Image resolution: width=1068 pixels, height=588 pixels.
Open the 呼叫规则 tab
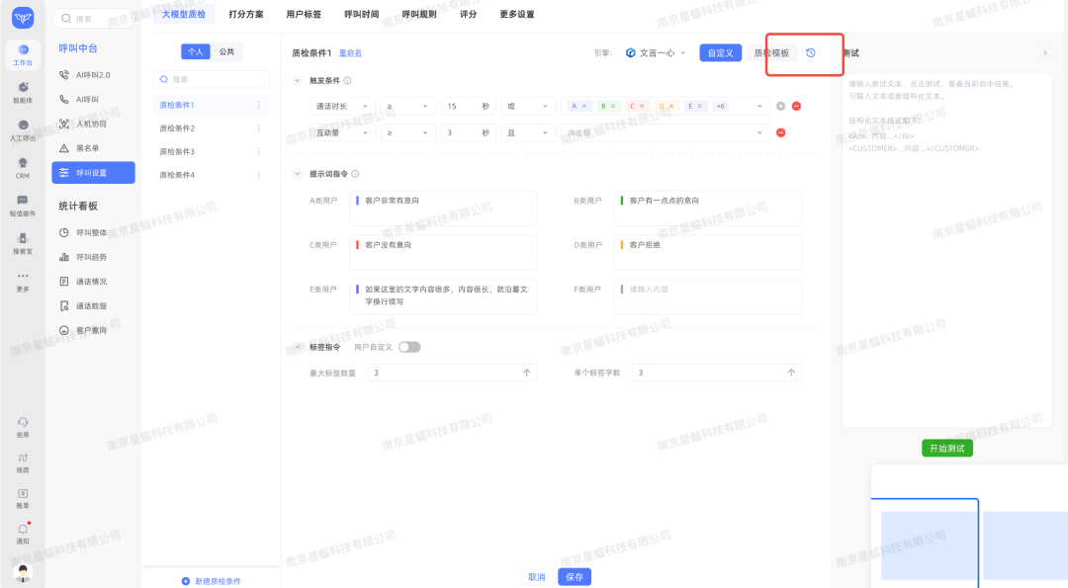pyautogui.click(x=419, y=15)
